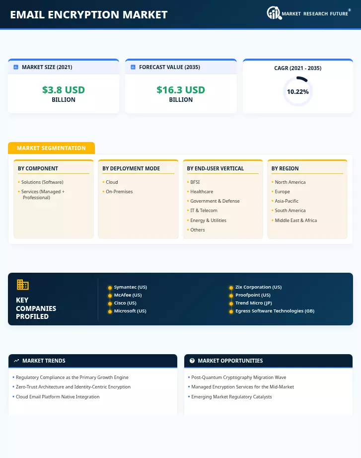Click Others in end-user vertical list
The height and width of the screenshot is (458, 361).
tap(198, 230)
